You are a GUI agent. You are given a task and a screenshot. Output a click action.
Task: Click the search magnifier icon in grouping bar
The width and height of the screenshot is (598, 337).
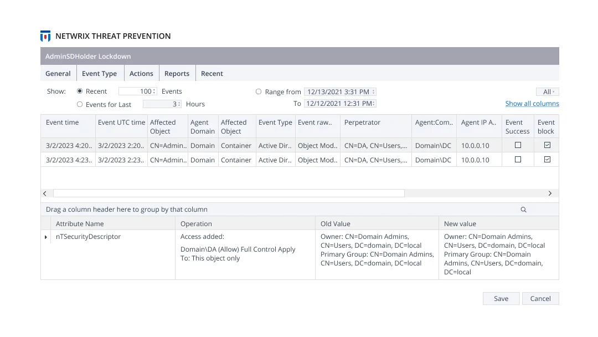coord(523,210)
